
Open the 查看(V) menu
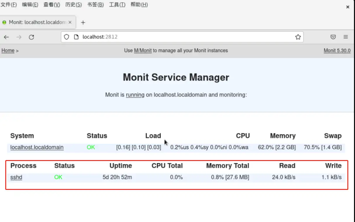(52, 5)
